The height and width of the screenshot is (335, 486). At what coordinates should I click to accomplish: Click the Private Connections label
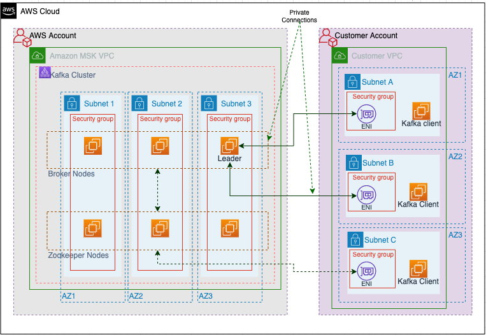299,16
